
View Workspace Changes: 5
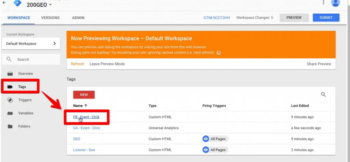tap(255, 18)
